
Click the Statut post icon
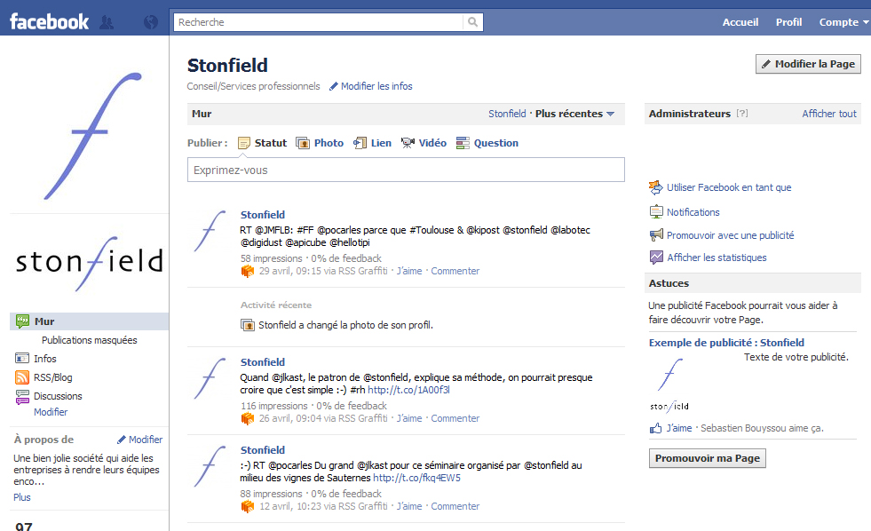click(244, 143)
